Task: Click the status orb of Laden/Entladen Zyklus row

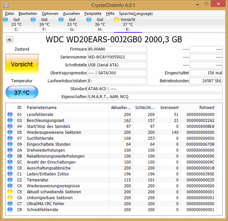Action: pos(10,174)
